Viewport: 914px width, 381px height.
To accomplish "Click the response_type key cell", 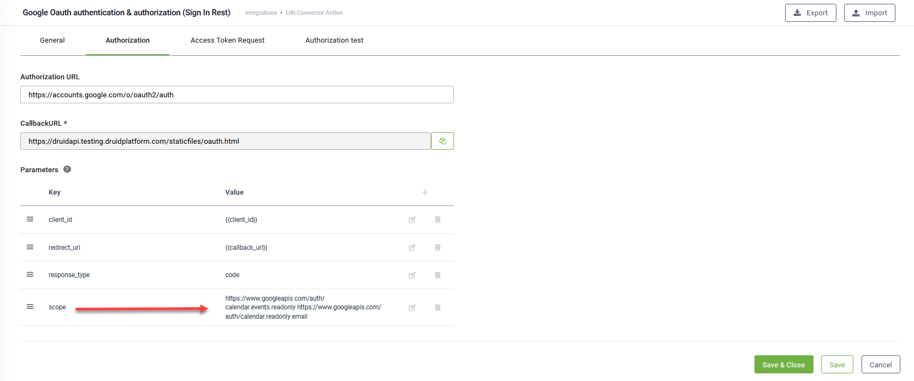I will click(x=69, y=275).
